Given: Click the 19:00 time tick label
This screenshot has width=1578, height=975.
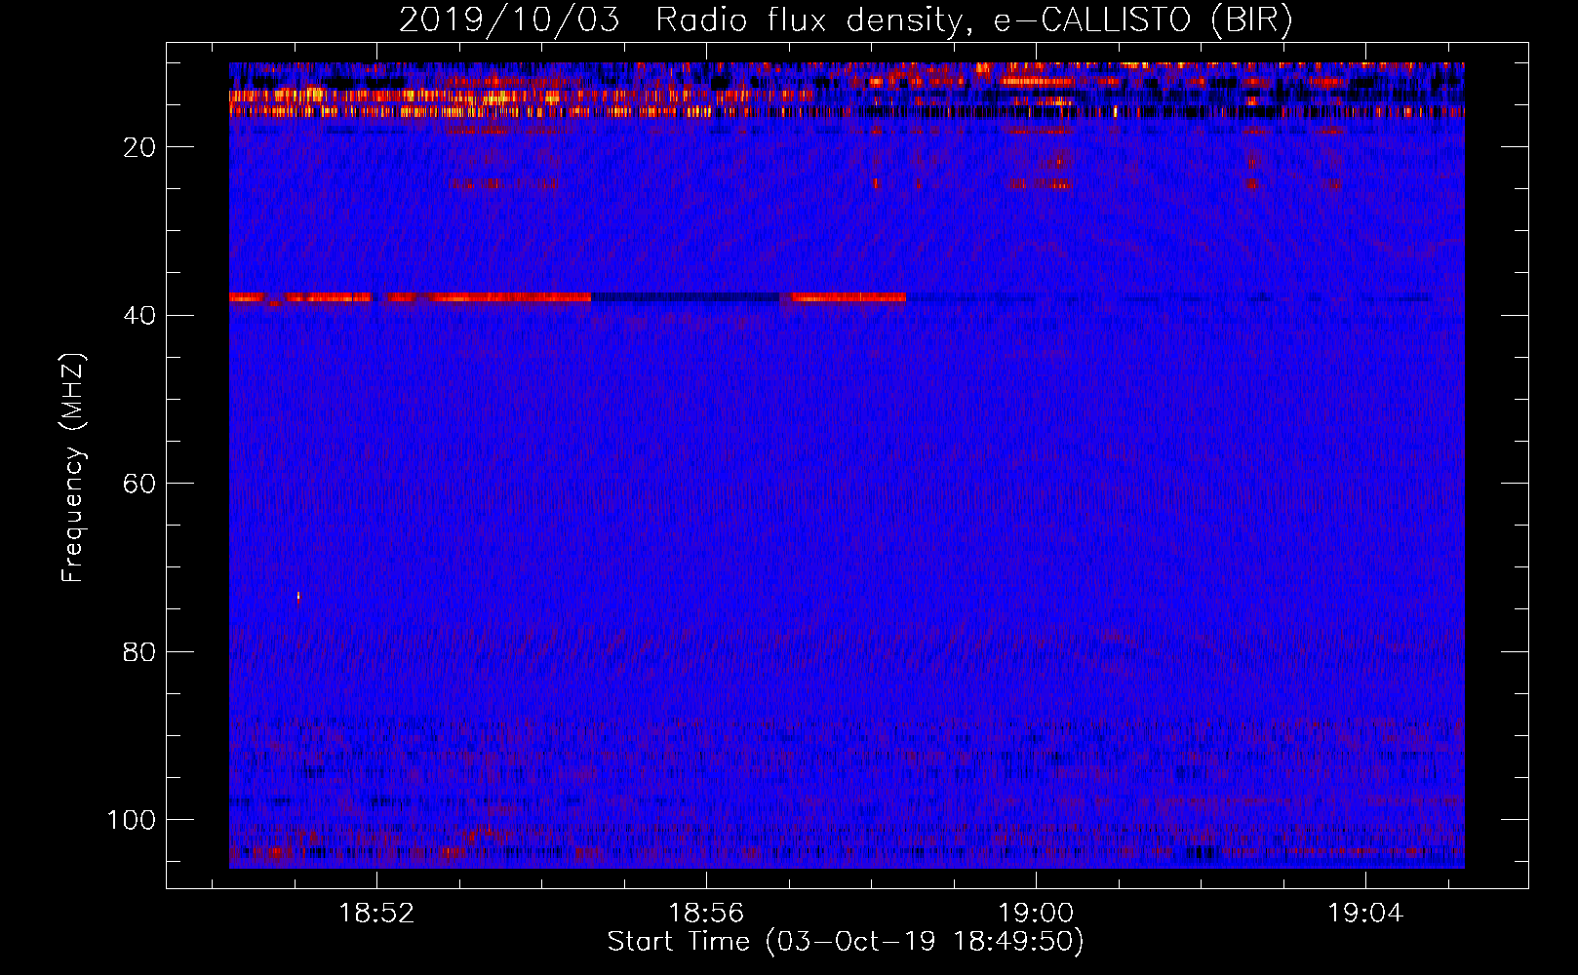Looking at the screenshot, I should tap(1035, 913).
